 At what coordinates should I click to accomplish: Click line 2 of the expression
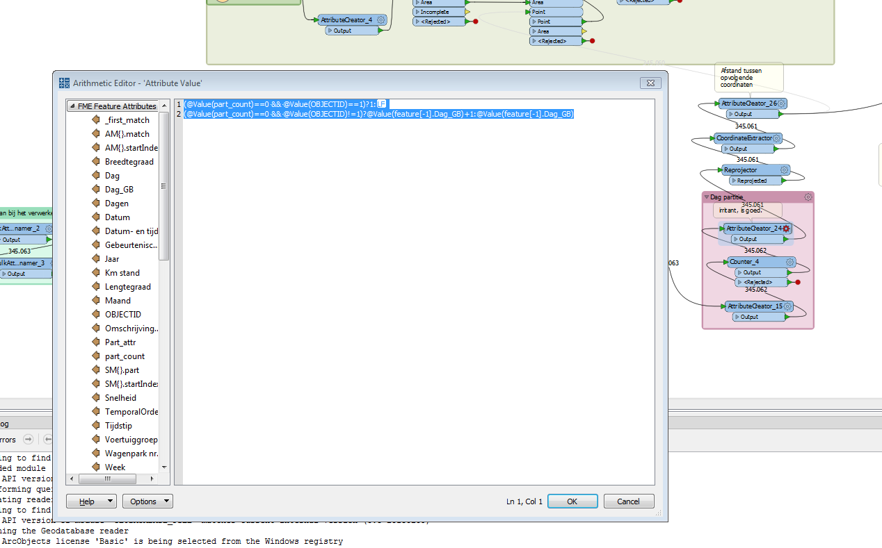[x=378, y=114]
